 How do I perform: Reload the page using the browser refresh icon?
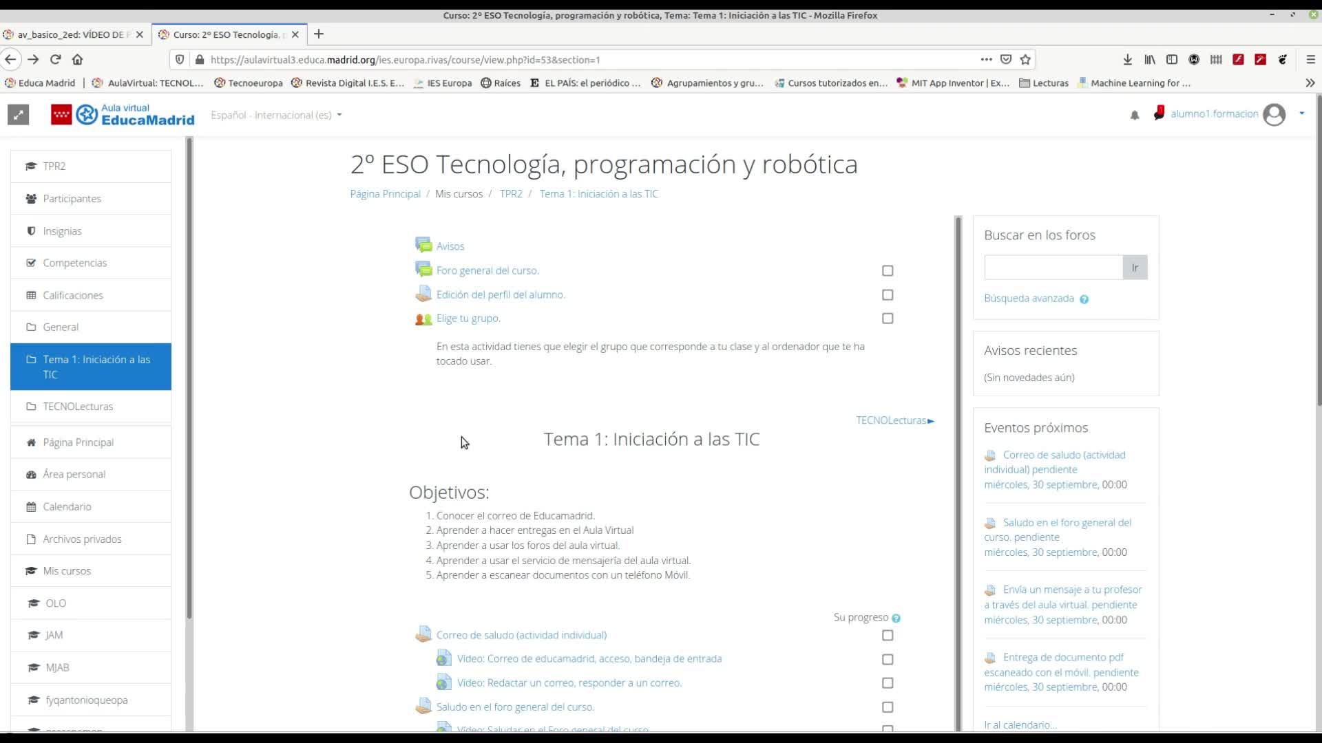pos(56,60)
